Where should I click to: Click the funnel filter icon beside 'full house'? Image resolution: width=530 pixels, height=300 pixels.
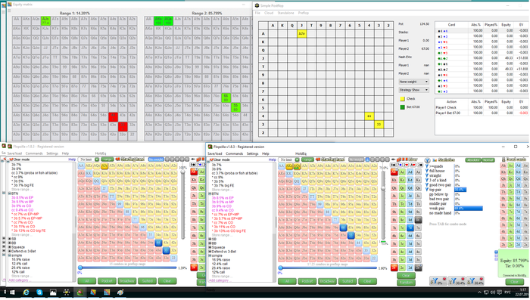[x=427, y=171]
